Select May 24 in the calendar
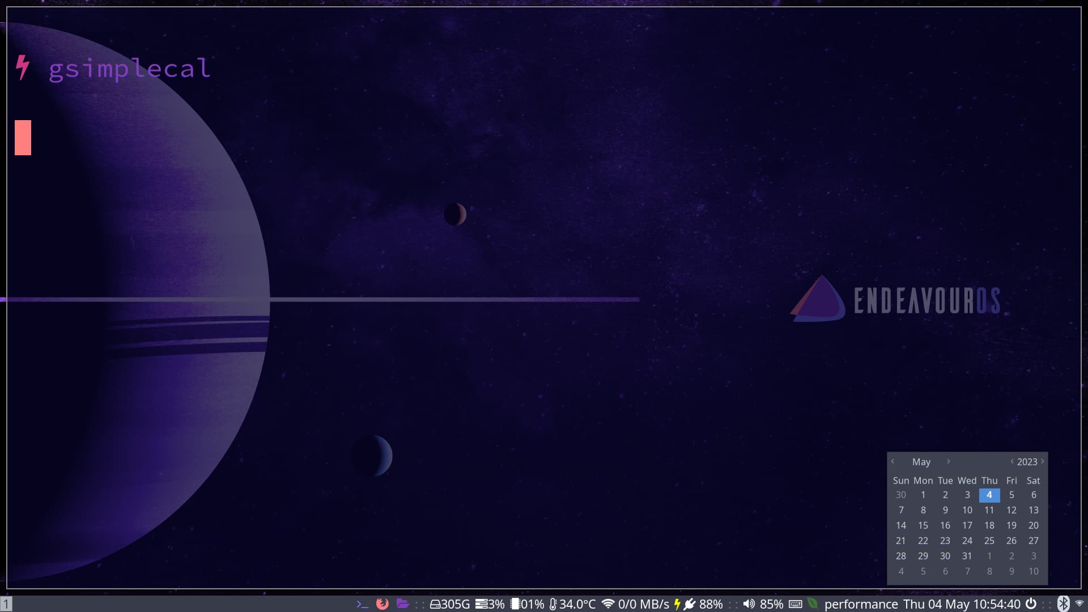The width and height of the screenshot is (1088, 612). pyautogui.click(x=967, y=541)
